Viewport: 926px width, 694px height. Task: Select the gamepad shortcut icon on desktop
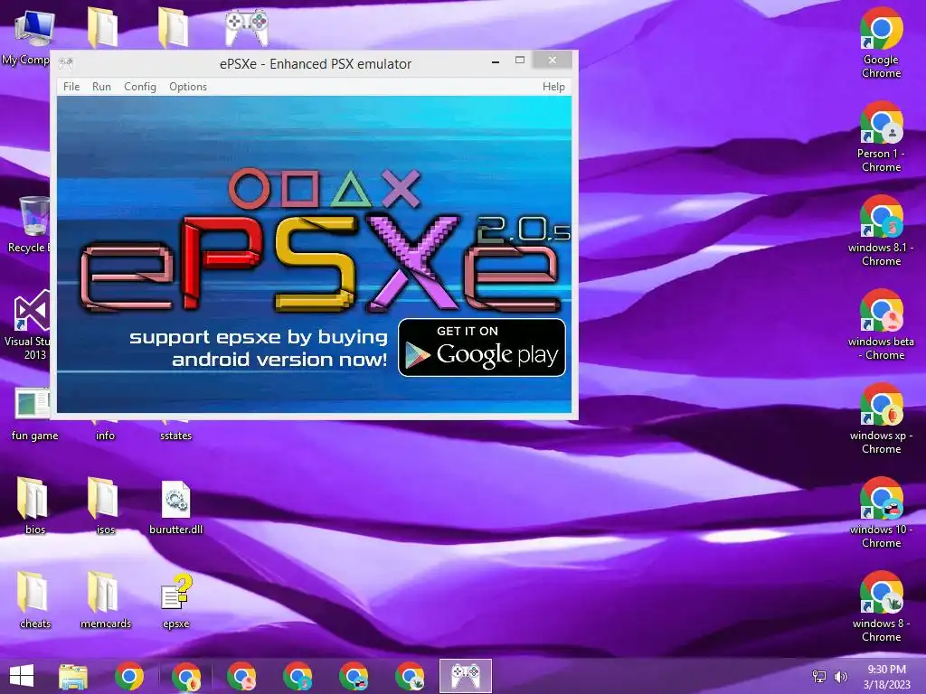(246, 27)
